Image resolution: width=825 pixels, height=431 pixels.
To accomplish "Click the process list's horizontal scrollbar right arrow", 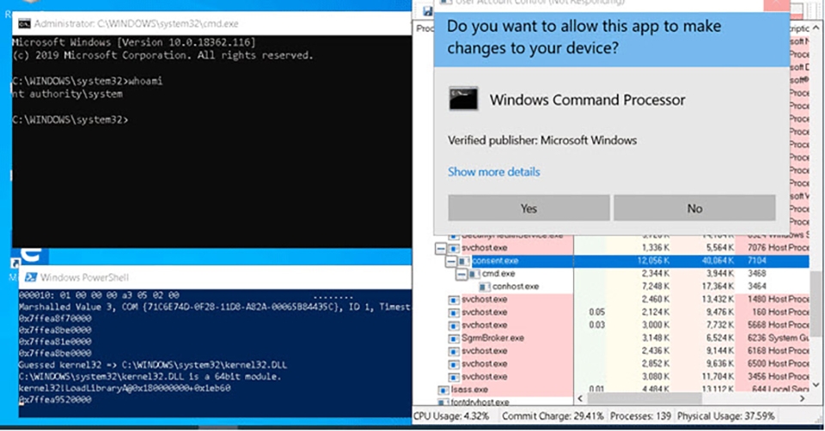I will [x=803, y=399].
